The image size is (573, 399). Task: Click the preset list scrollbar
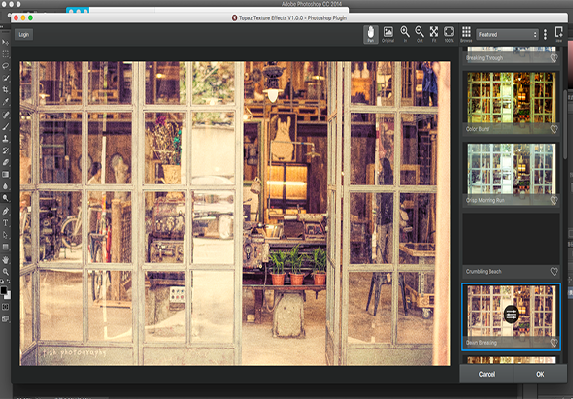tap(565, 124)
